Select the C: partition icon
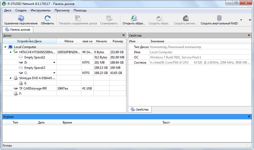The width and height of the screenshot is (254, 150). coord(21,73)
